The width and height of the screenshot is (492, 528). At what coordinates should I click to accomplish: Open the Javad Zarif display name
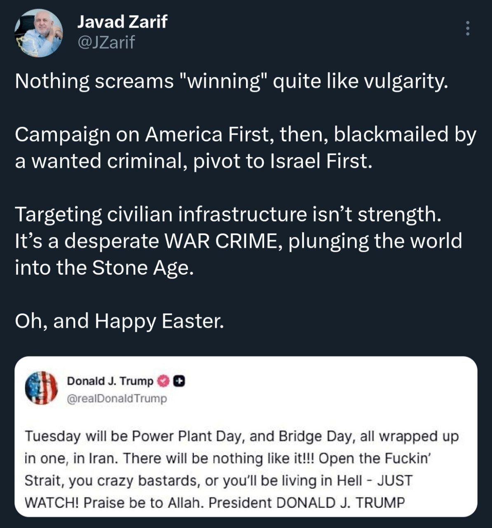122,21
